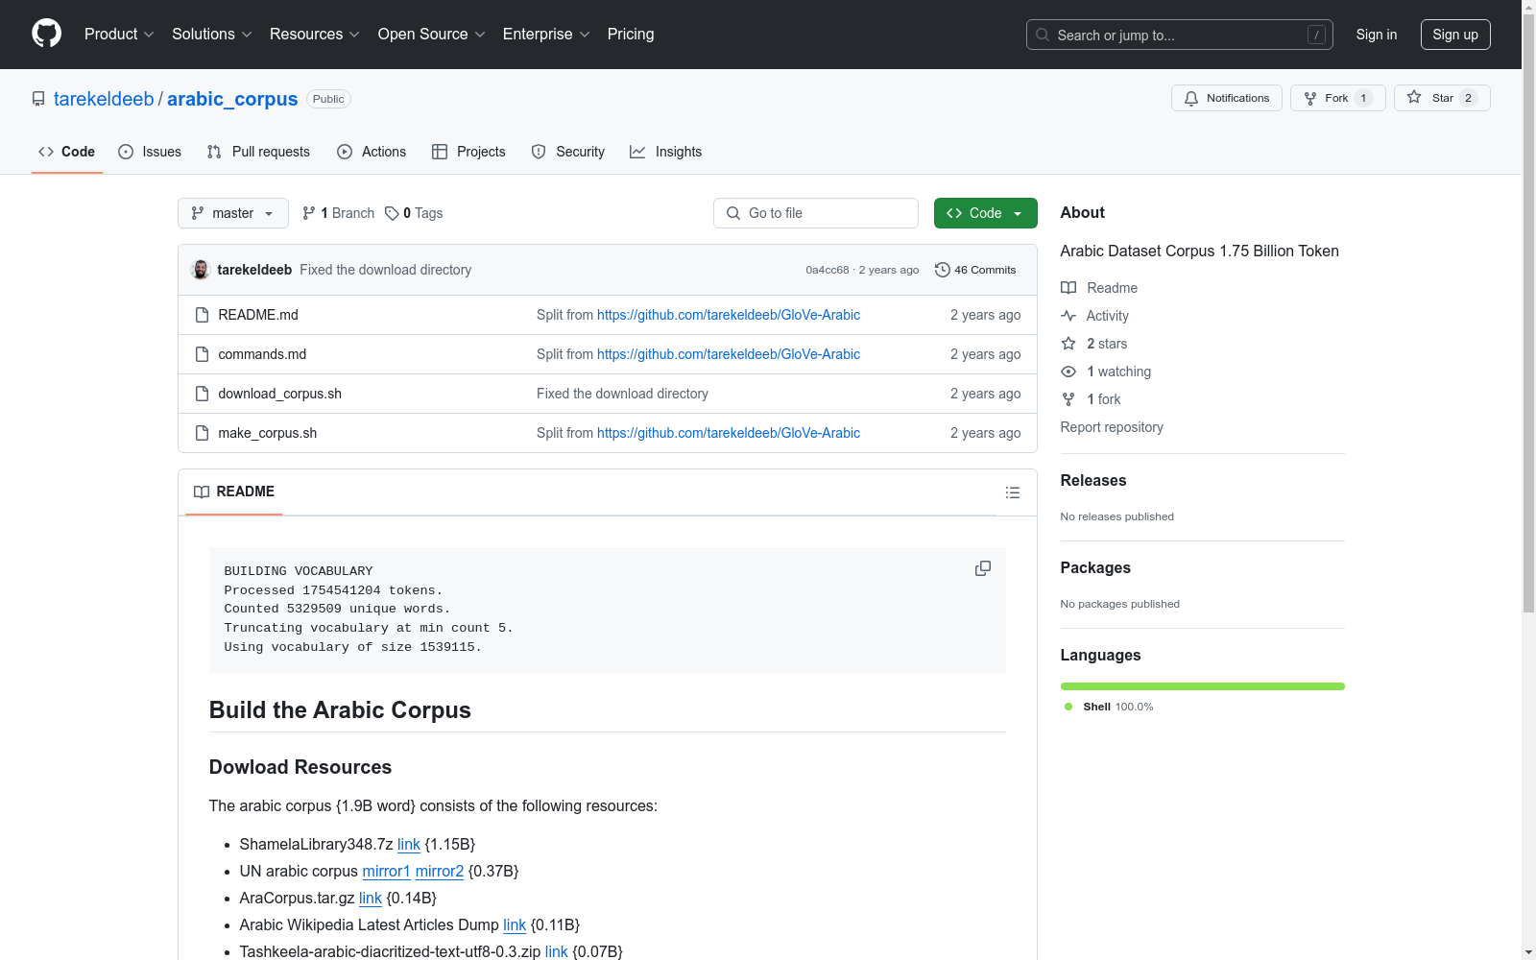The width and height of the screenshot is (1536, 960).
Task: Open the Product menu
Action: pyautogui.click(x=119, y=34)
